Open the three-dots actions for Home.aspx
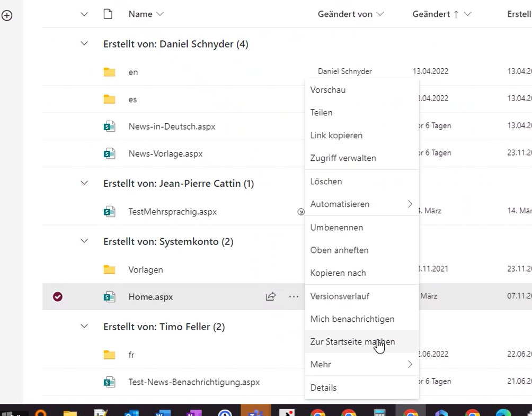This screenshot has width=532, height=416. [x=294, y=297]
